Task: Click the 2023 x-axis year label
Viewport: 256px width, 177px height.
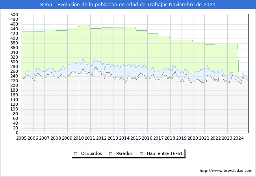Action: (x=227, y=138)
